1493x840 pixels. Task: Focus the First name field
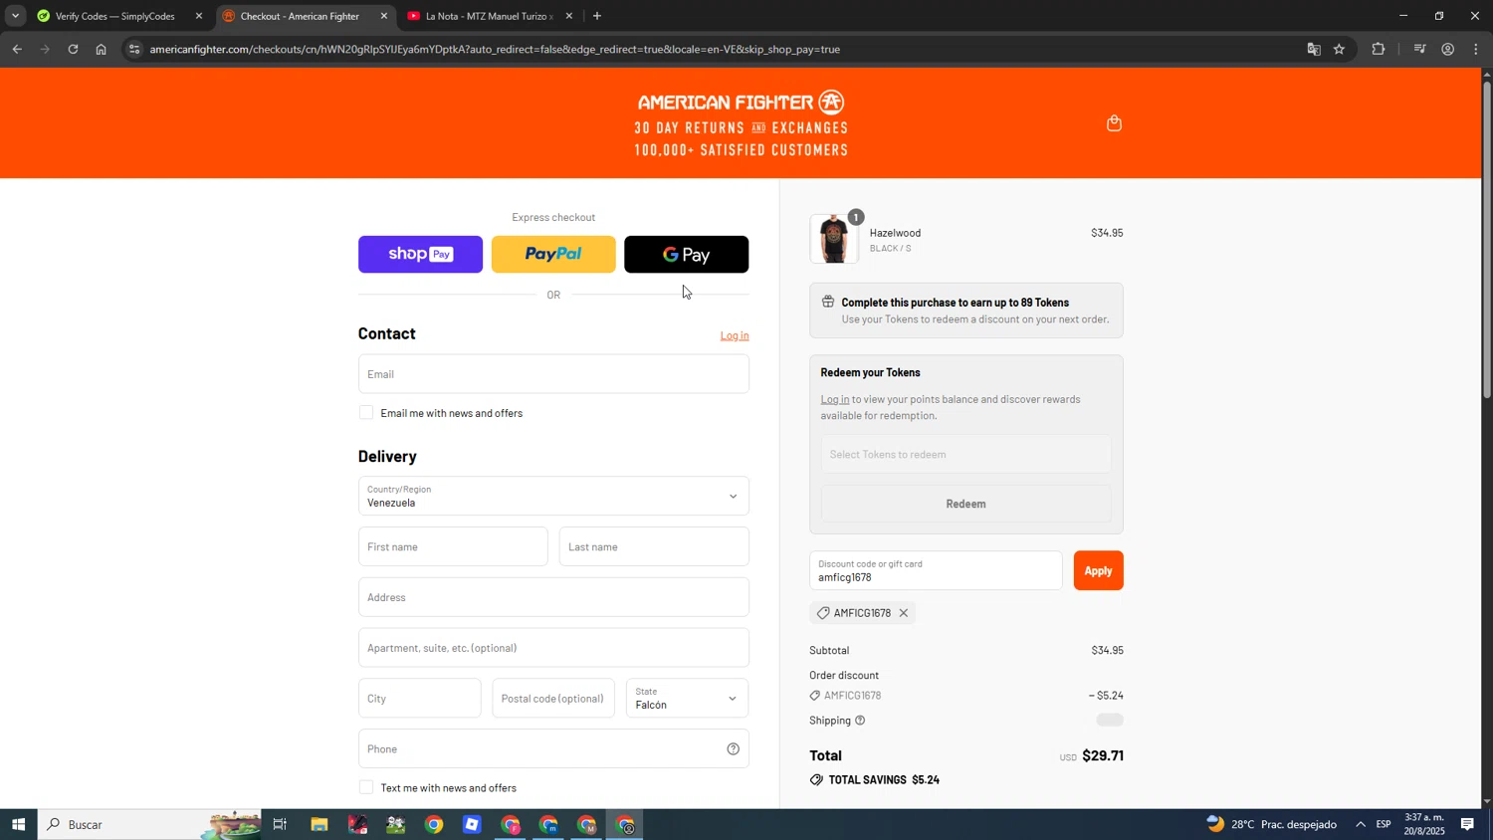click(453, 546)
